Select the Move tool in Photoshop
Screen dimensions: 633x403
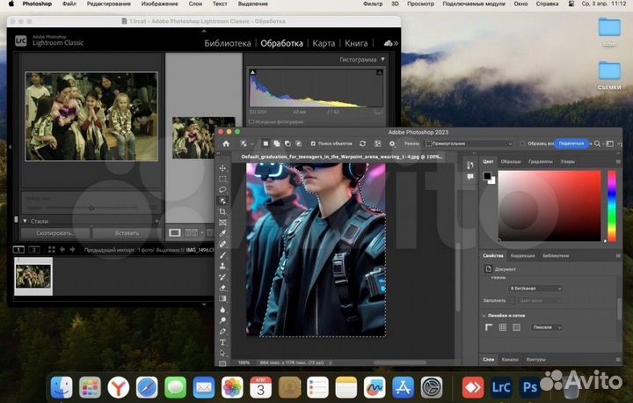(x=222, y=167)
